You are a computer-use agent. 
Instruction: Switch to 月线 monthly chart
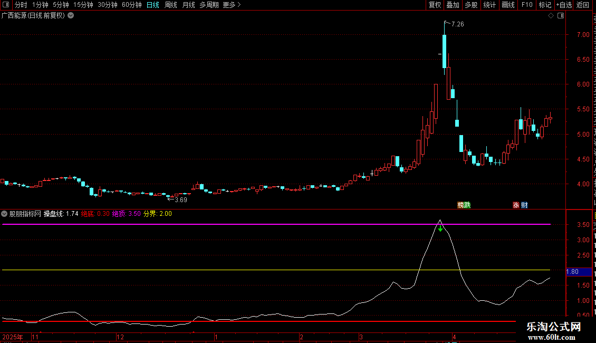[x=188, y=5]
